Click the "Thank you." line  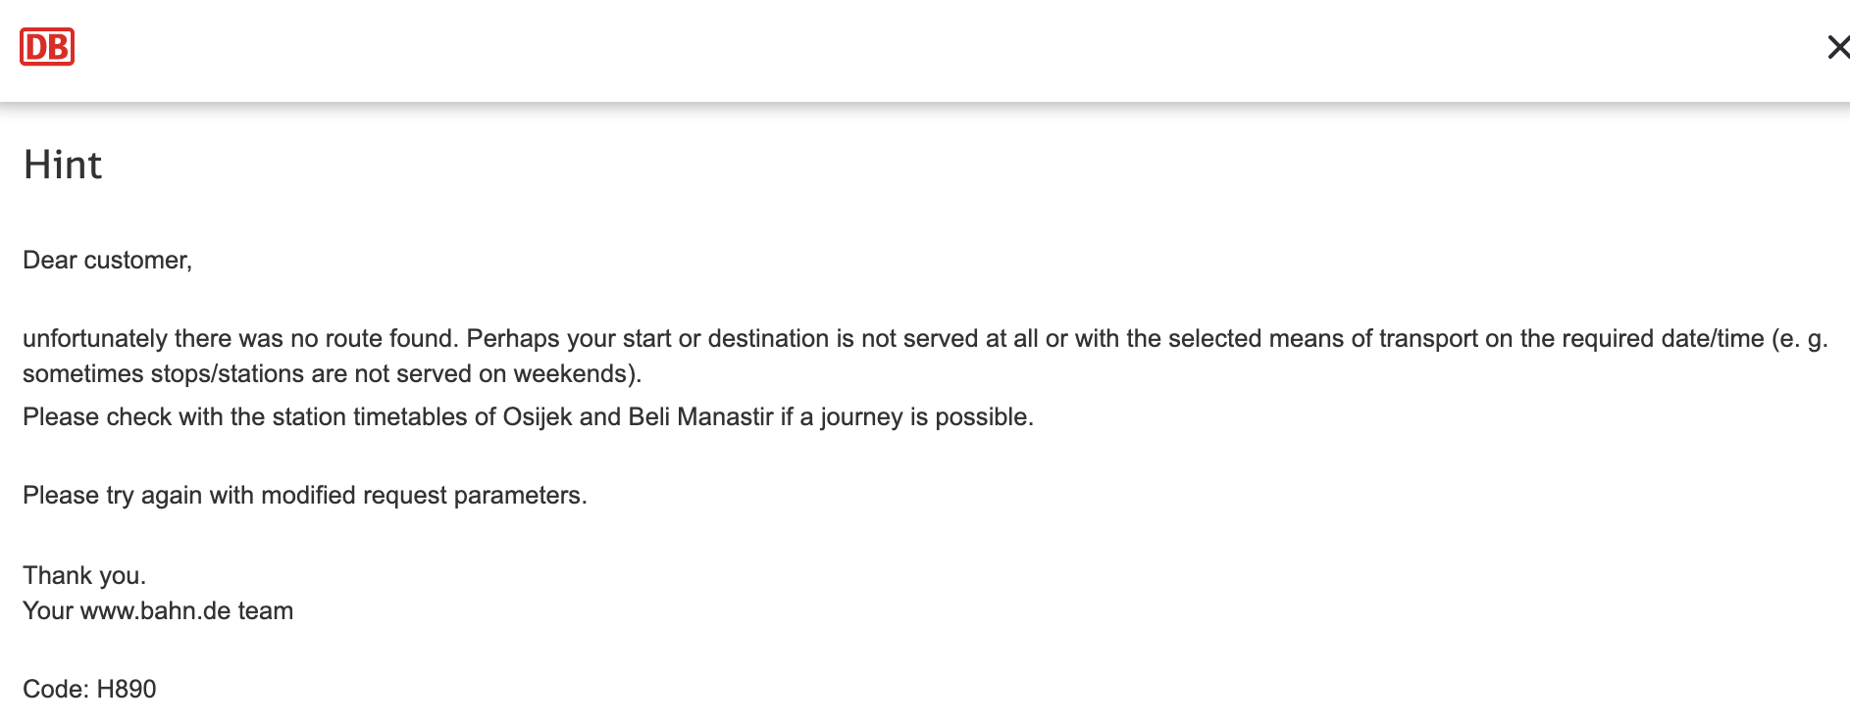point(84,575)
